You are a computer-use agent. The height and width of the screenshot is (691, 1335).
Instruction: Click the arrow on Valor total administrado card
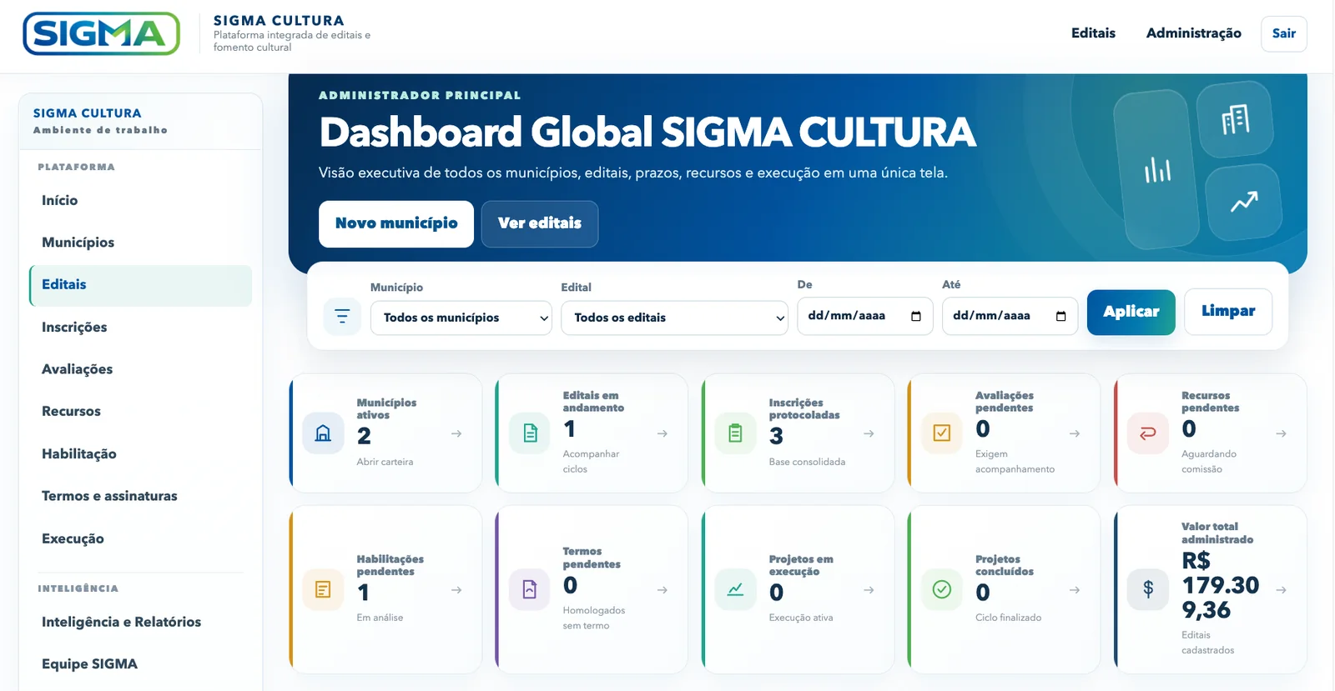1281,590
